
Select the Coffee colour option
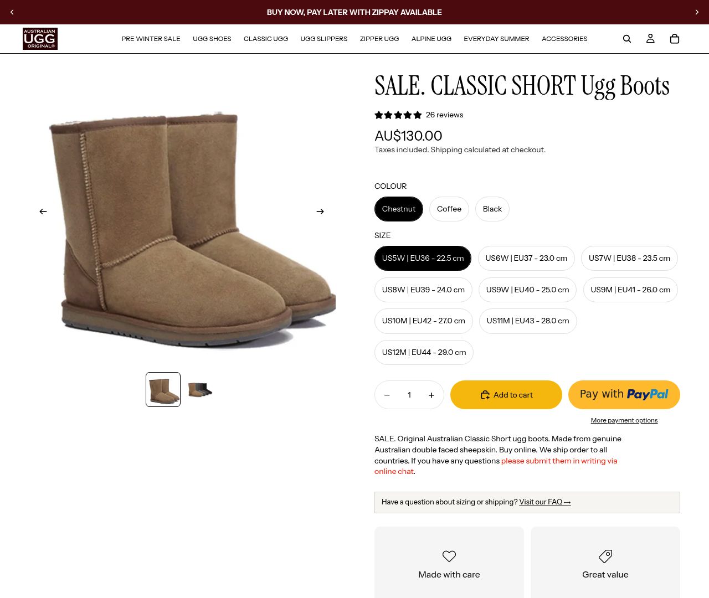tap(449, 209)
